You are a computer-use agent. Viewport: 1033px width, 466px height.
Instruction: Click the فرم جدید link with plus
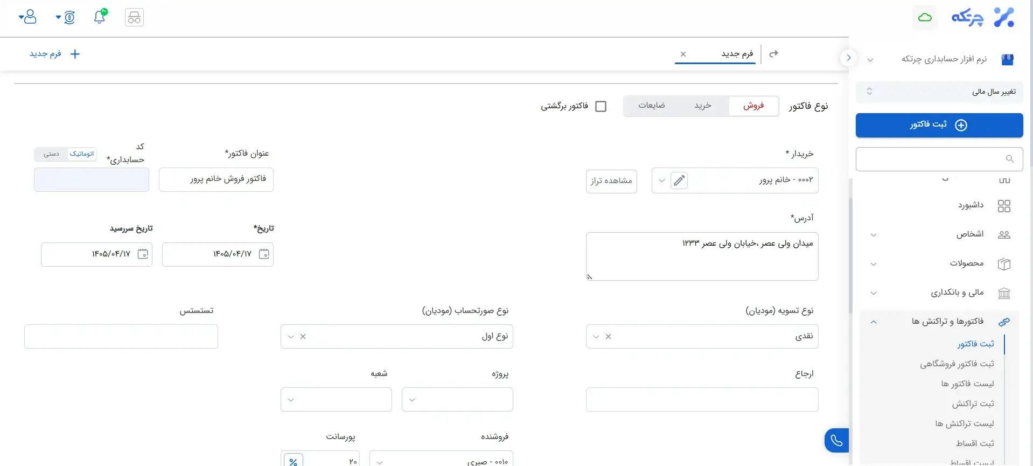pos(54,54)
